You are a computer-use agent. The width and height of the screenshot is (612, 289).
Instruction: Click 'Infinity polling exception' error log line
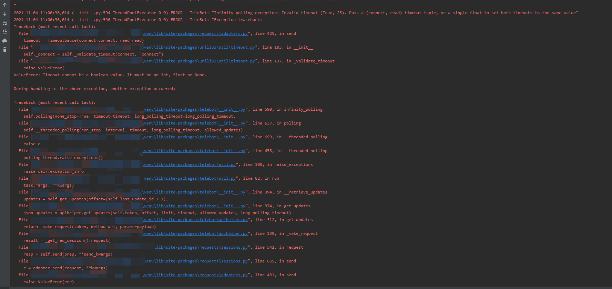click(296, 13)
